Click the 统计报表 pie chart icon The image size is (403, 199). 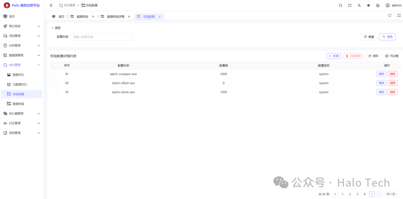(5, 26)
